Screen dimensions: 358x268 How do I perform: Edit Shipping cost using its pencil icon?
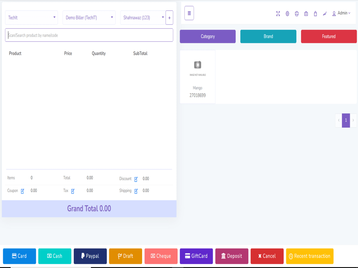136,190
